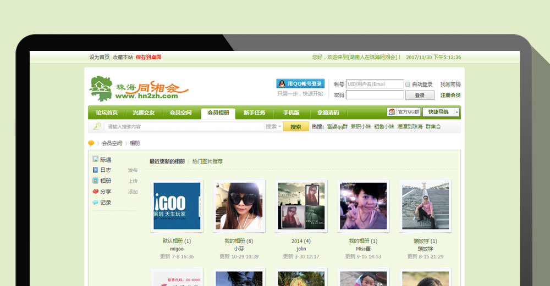Switch to 最近更新的相册 tab
This screenshot has width=550, height=286.
(x=167, y=161)
